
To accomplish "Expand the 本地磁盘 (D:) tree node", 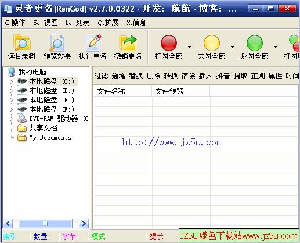I will tap(11, 91).
